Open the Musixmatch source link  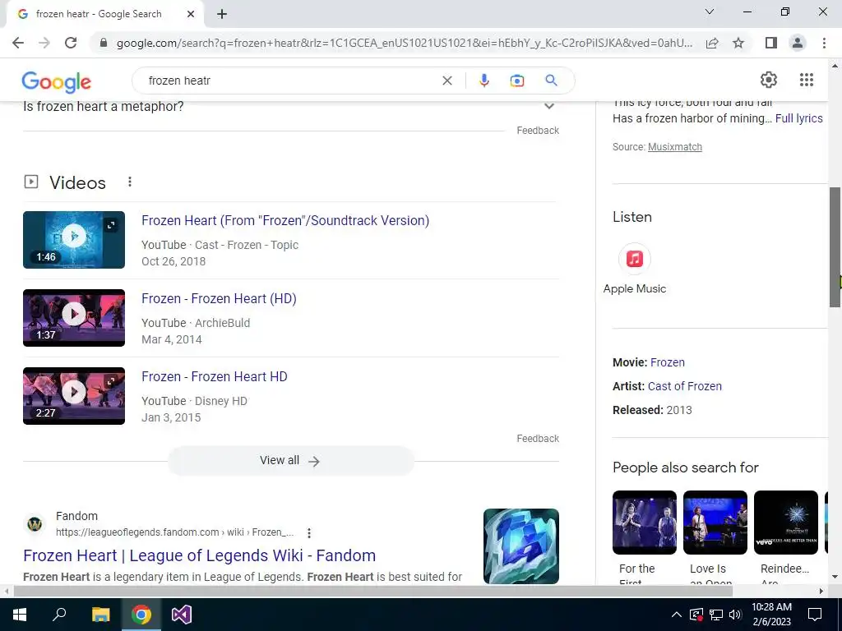pos(674,147)
